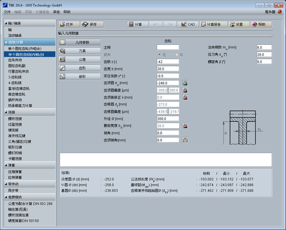Switch to the 公差 input panel
This screenshot has height=230, width=286.
coord(79,59)
